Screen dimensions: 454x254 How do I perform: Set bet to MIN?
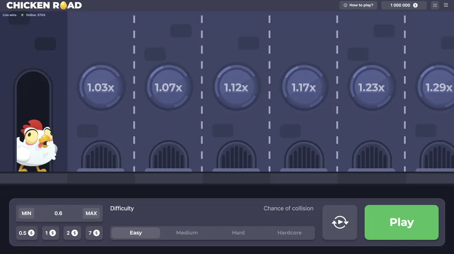coord(26,213)
